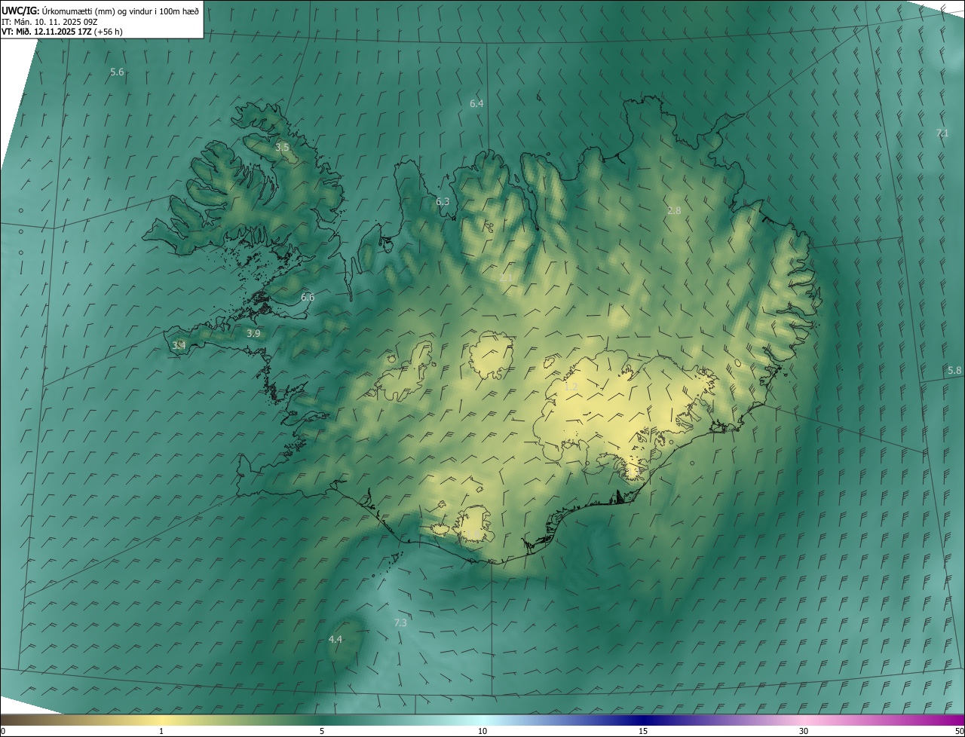Click the 4.4 value in the southern sea

point(335,640)
